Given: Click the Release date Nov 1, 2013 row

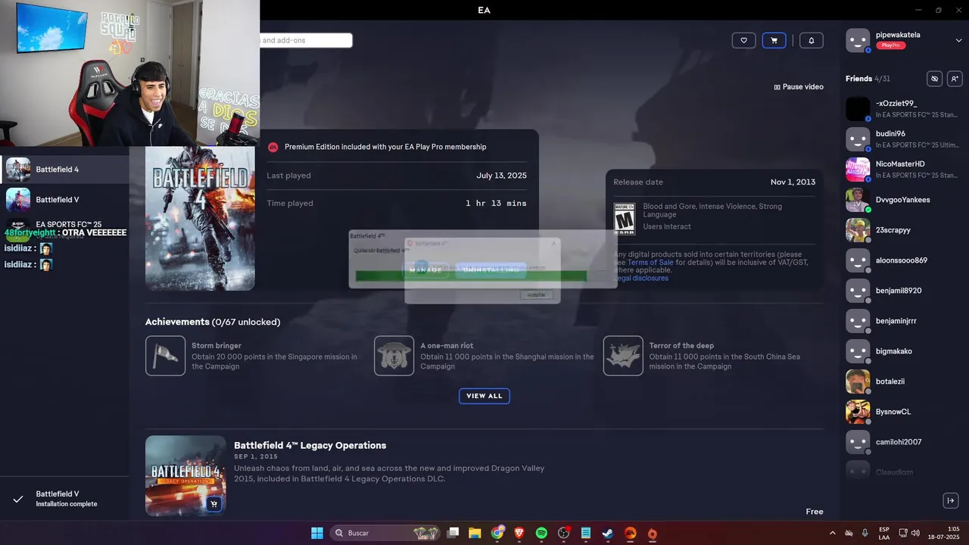Looking at the screenshot, I should click(715, 182).
